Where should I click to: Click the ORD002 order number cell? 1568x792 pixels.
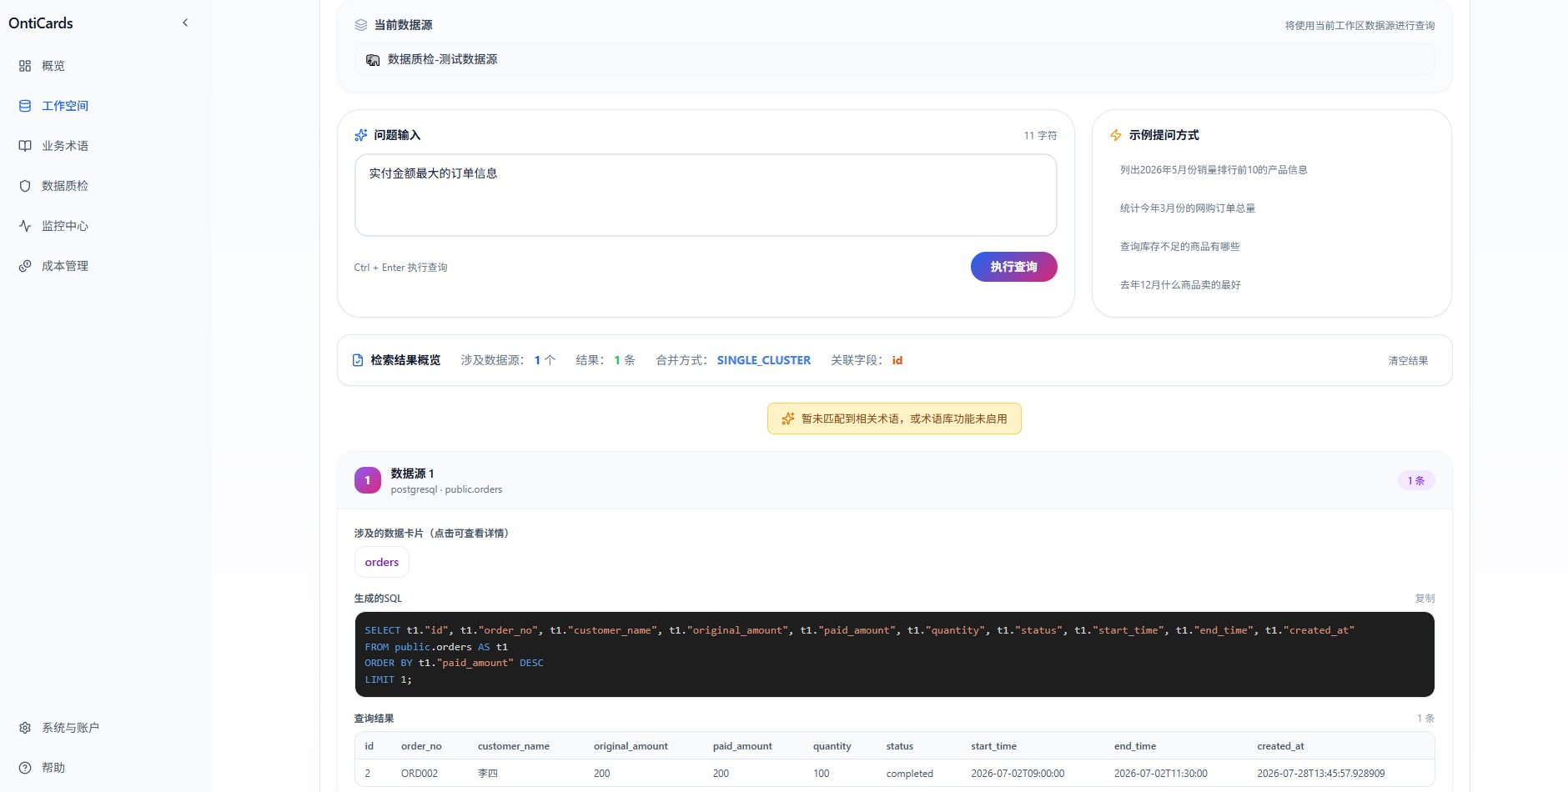420,774
